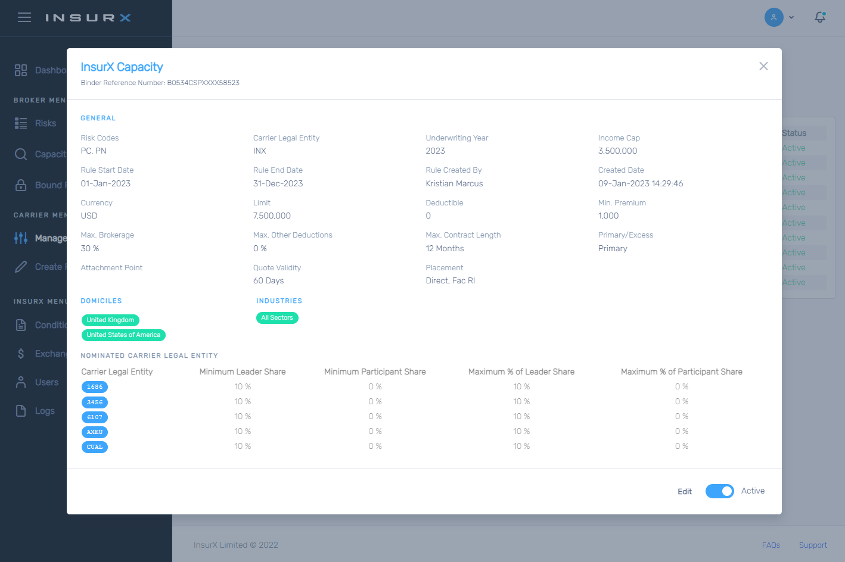
Task: Click the Logs file icon
Action: pyautogui.click(x=21, y=411)
